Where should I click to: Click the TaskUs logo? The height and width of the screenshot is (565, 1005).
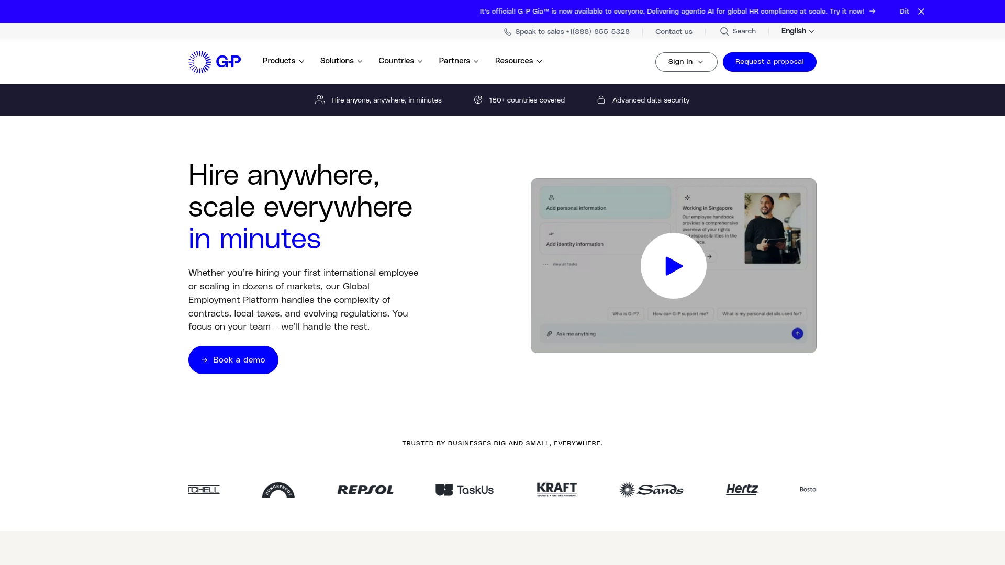[465, 490]
